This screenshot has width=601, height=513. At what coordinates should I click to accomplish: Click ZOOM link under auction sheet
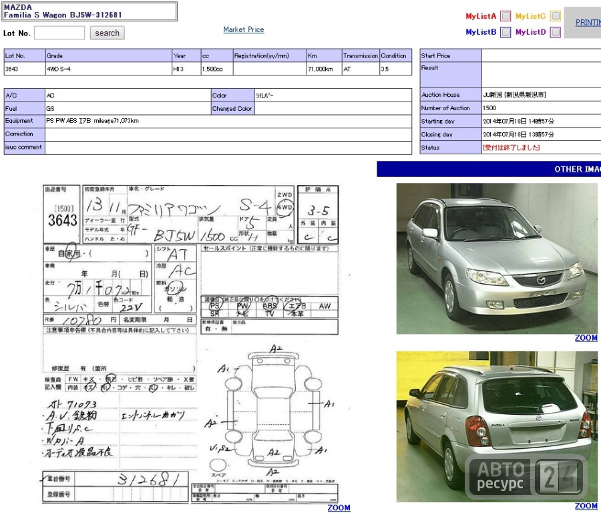(x=339, y=508)
